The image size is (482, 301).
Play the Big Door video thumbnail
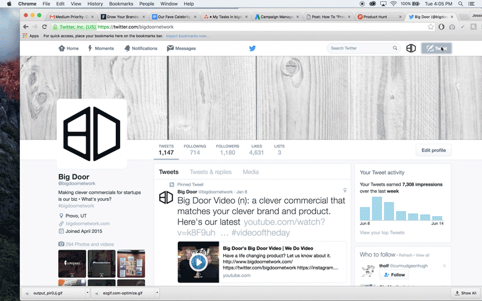pos(198,262)
